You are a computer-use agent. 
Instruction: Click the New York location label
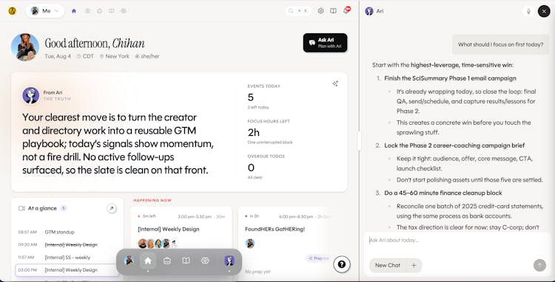click(x=114, y=56)
